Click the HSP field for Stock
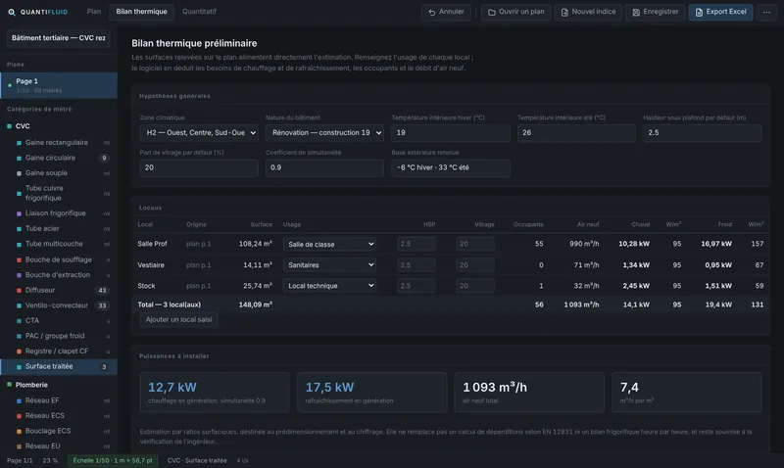The width and height of the screenshot is (784, 468). pyautogui.click(x=416, y=286)
